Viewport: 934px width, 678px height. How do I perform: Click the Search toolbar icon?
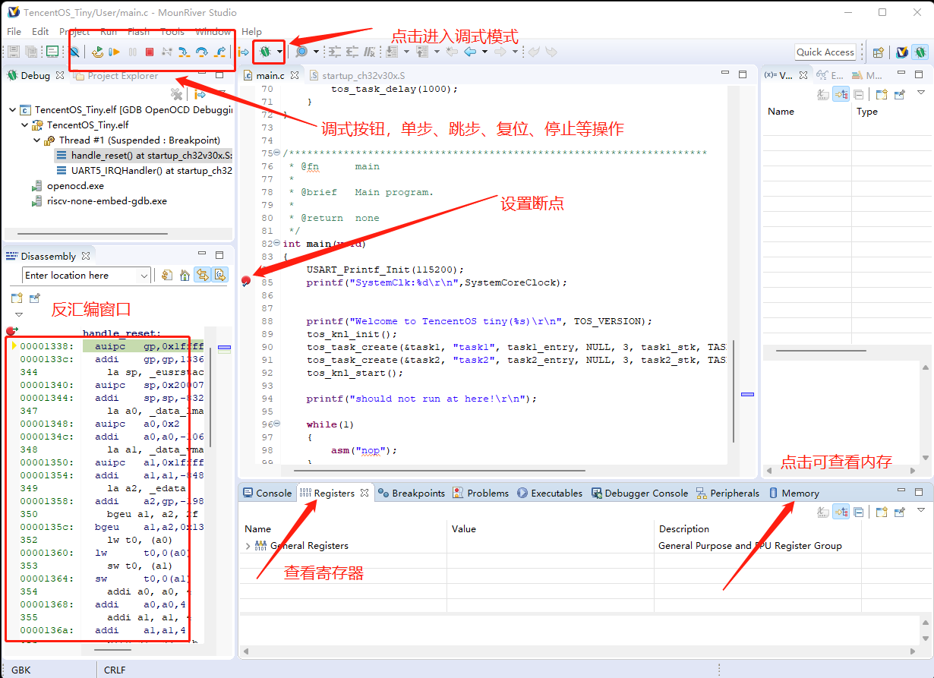point(301,52)
